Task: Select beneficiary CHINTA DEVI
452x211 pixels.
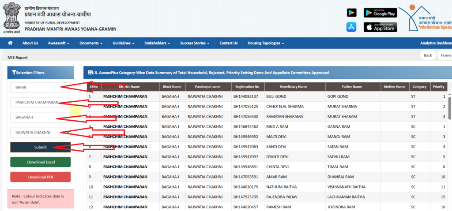Action: [x=277, y=167]
